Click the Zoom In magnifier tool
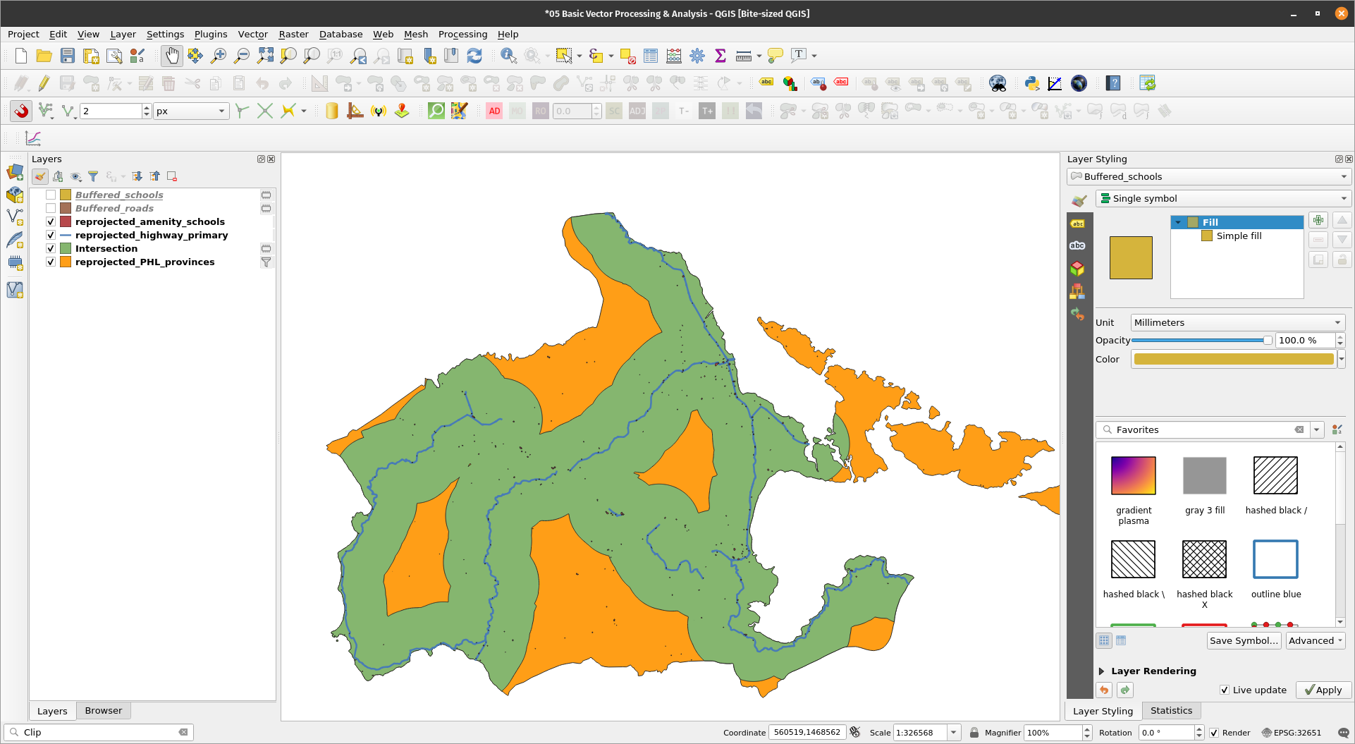The height and width of the screenshot is (744, 1355). [219, 56]
